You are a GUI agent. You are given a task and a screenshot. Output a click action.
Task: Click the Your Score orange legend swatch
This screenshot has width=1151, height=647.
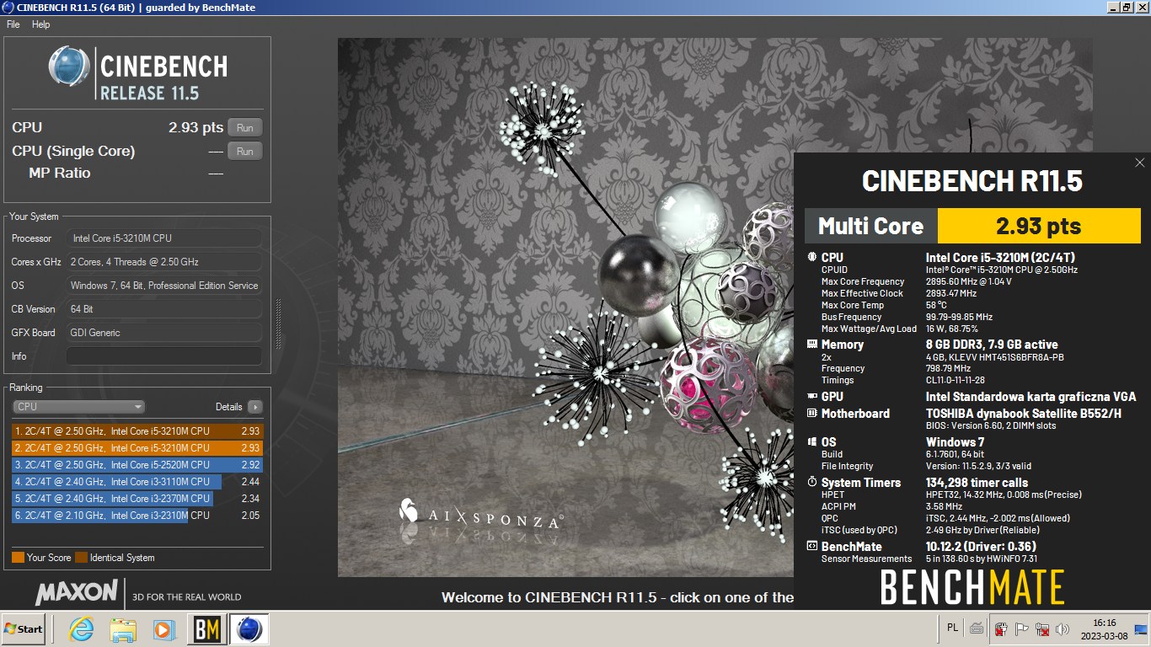(x=18, y=558)
